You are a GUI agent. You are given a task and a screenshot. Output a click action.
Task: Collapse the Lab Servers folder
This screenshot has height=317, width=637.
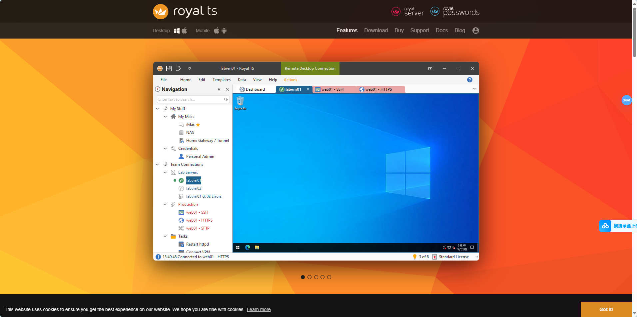[165, 172]
